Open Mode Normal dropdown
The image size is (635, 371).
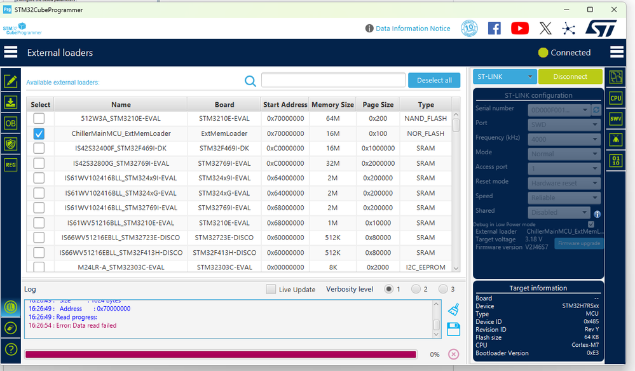pyautogui.click(x=564, y=154)
